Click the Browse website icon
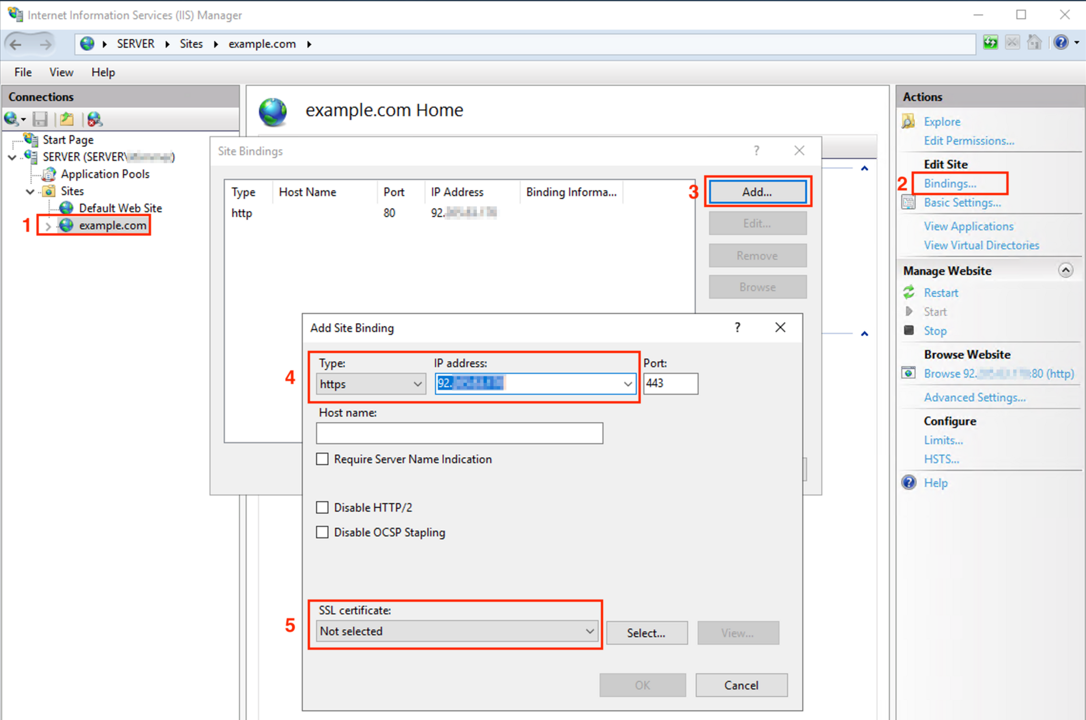The image size is (1086, 720). click(x=908, y=373)
